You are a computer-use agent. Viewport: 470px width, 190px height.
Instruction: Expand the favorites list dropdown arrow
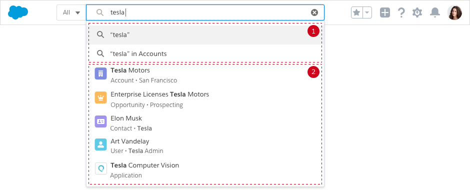[367, 12]
